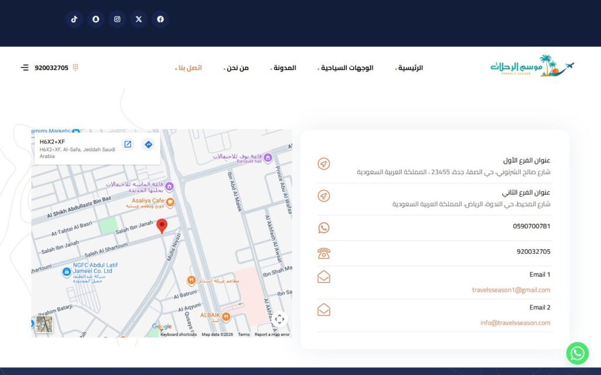Click the map directions arrow icon

point(148,144)
